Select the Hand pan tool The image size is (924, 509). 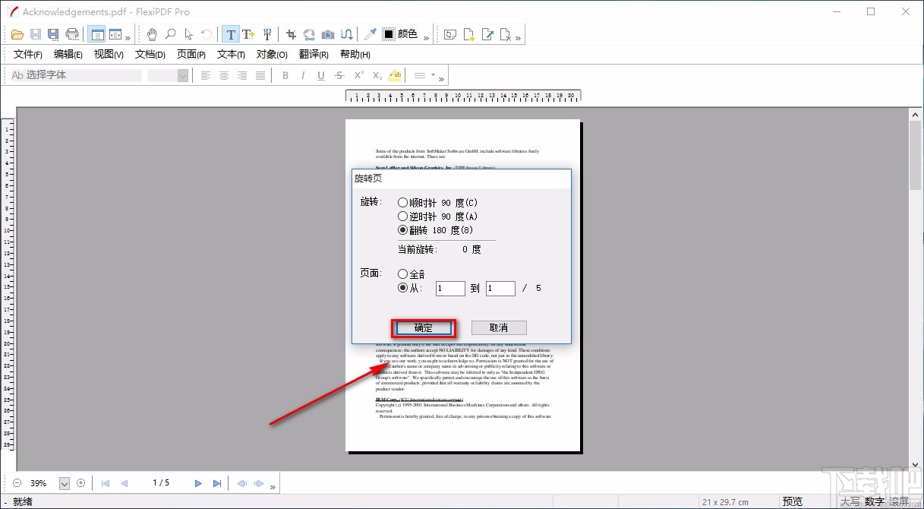click(x=152, y=34)
